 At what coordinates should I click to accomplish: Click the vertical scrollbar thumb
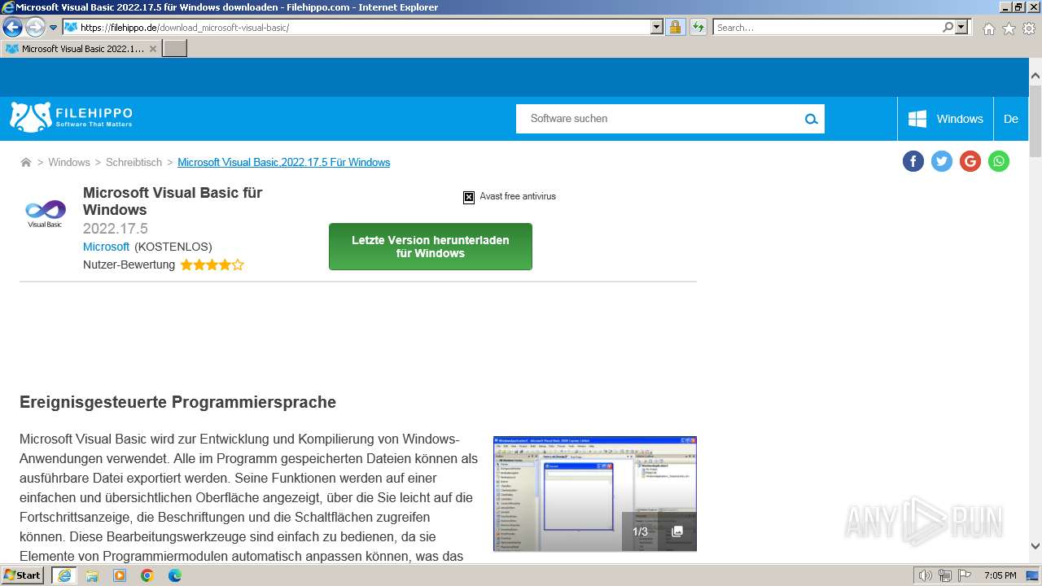pos(1035,120)
